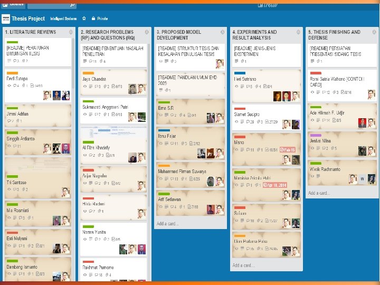
Task: Click the checklist badge on Ibnu Fajar card
Action: [195, 144]
